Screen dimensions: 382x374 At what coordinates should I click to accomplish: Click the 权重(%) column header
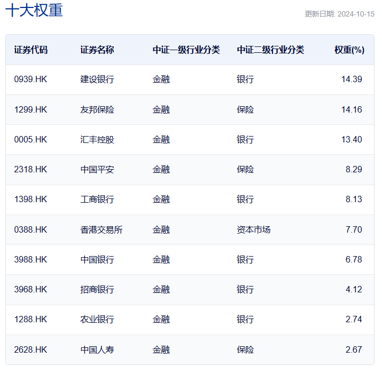tap(349, 50)
